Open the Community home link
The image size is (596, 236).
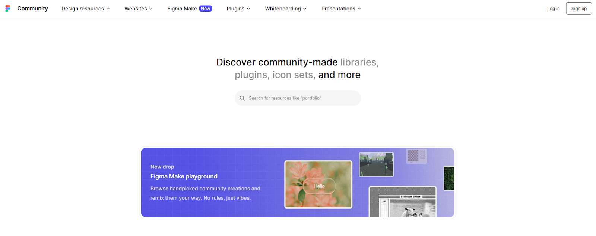tap(32, 9)
